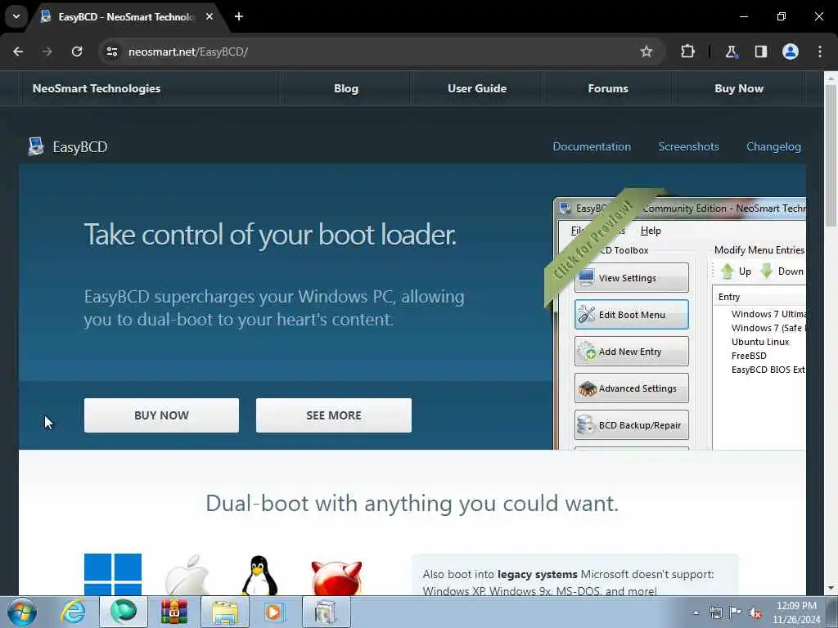
Task: Click the BCD Backup/Repair database icon
Action: (586, 425)
